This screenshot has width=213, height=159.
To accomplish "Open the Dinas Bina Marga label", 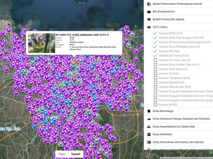I will coord(163,111).
